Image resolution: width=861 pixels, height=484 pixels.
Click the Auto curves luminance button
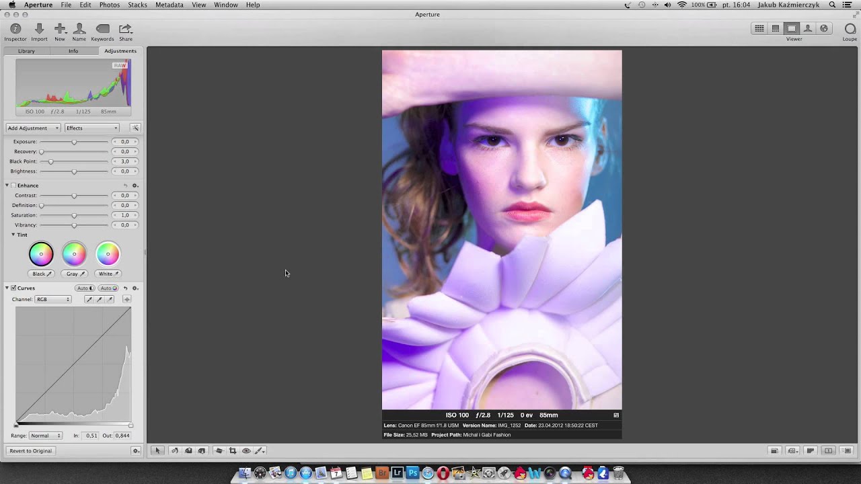85,288
